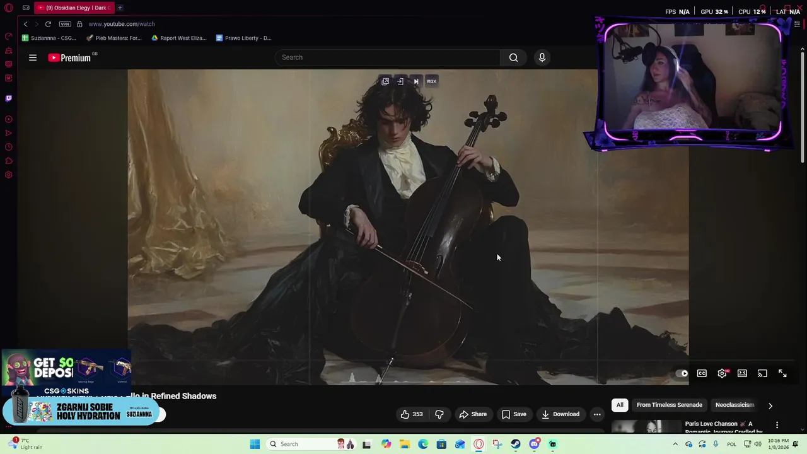Open Steam from taskbar

pyautogui.click(x=516, y=444)
